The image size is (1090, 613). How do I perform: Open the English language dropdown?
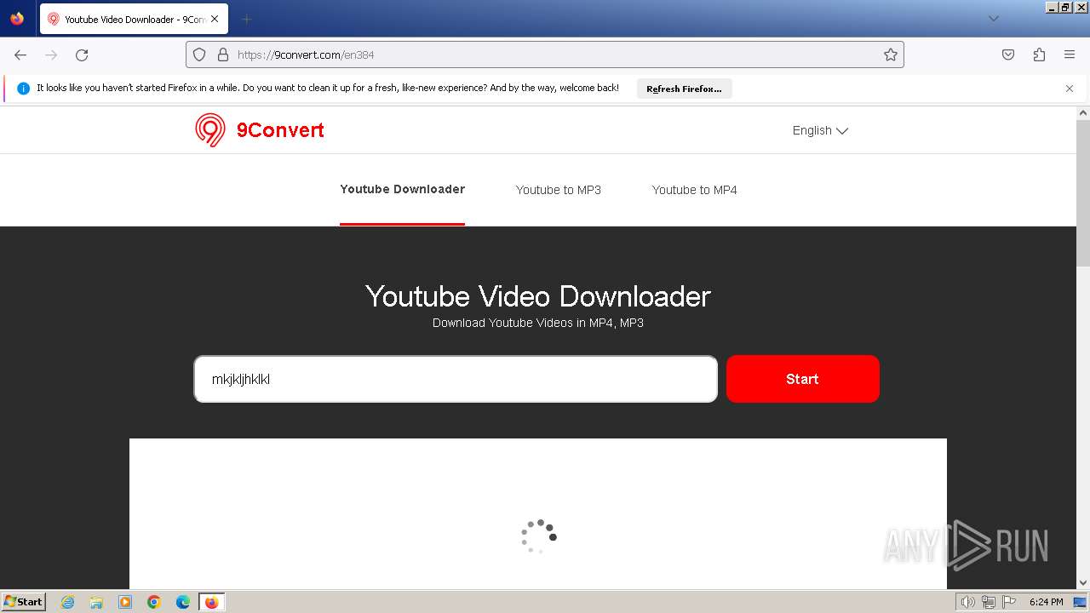(820, 130)
